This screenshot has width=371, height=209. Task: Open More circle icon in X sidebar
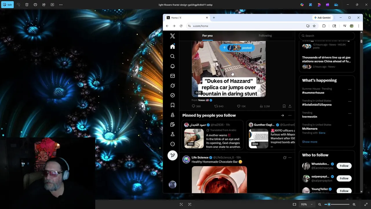pos(172,144)
